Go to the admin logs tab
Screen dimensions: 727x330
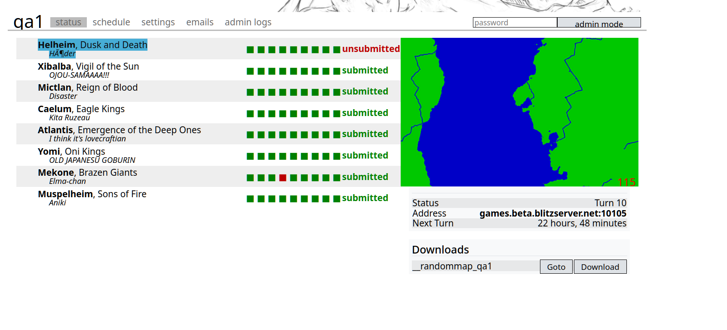(248, 22)
